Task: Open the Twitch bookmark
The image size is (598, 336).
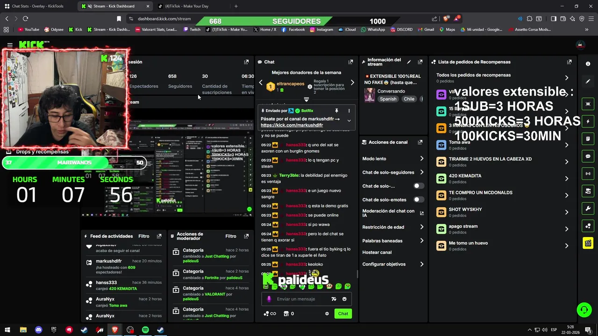Action: pos(192,29)
